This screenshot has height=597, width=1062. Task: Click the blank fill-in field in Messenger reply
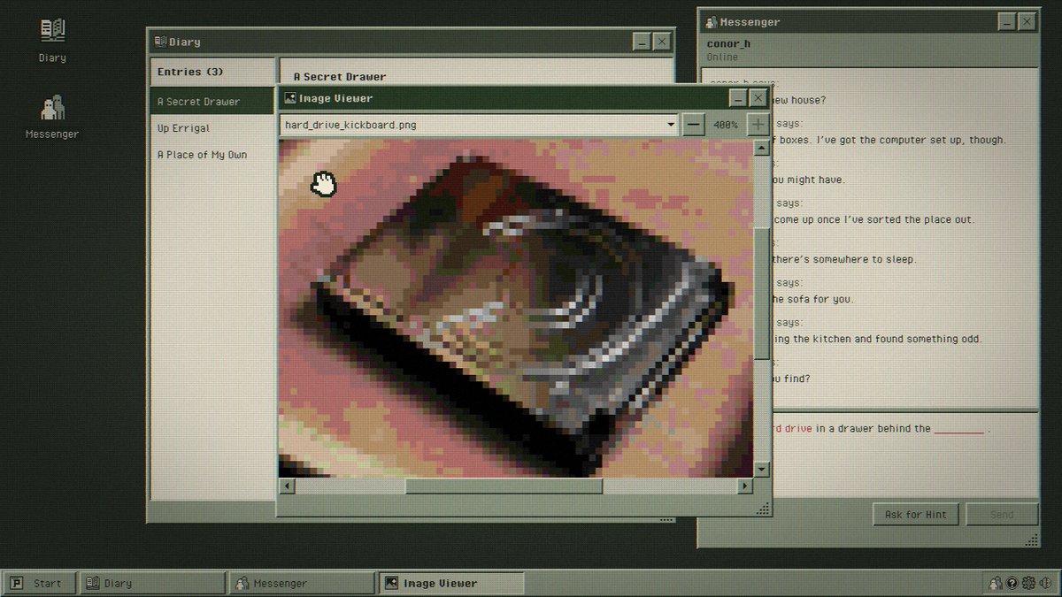959,429
